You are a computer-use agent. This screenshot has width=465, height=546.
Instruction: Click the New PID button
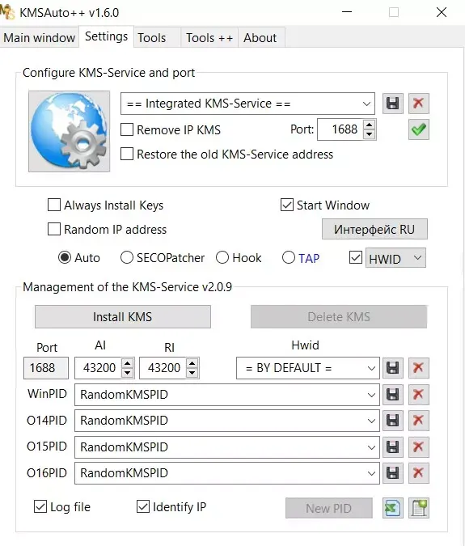point(329,508)
